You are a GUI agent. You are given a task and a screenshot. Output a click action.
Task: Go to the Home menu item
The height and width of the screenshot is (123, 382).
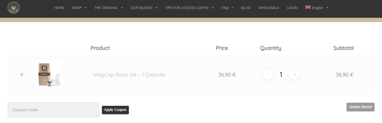tap(59, 8)
